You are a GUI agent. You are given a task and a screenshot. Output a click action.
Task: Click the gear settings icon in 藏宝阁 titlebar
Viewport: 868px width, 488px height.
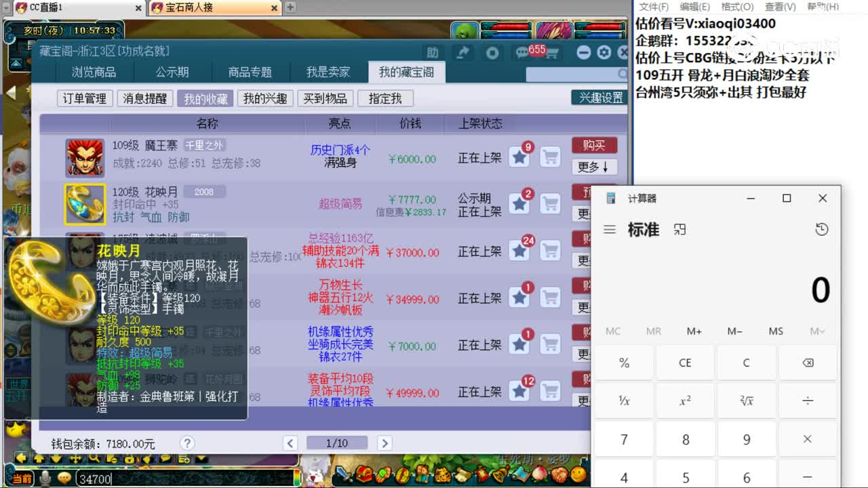(605, 52)
